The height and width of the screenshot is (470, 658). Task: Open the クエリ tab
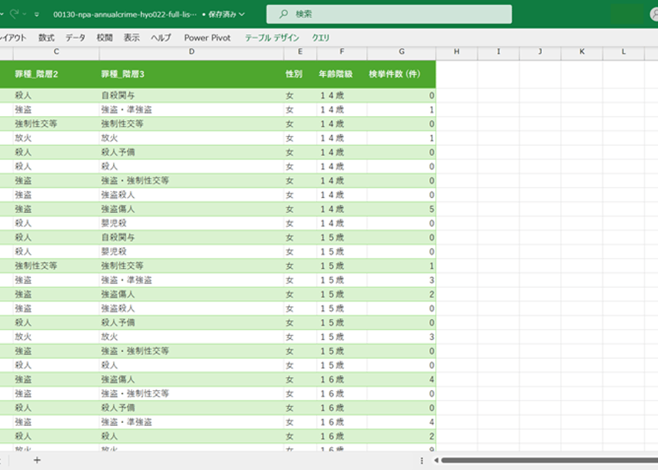(320, 38)
